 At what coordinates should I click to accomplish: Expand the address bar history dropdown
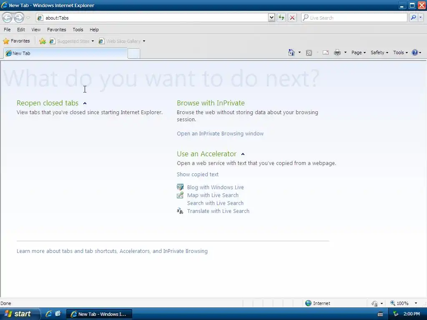click(271, 17)
